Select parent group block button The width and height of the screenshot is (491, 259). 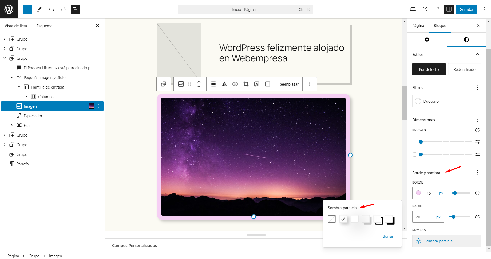164,84
